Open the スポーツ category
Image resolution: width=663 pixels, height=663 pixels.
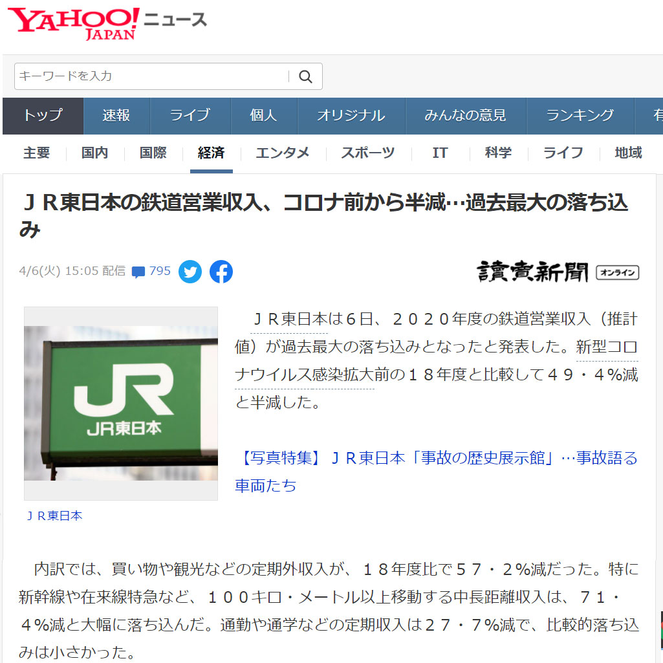(x=368, y=153)
